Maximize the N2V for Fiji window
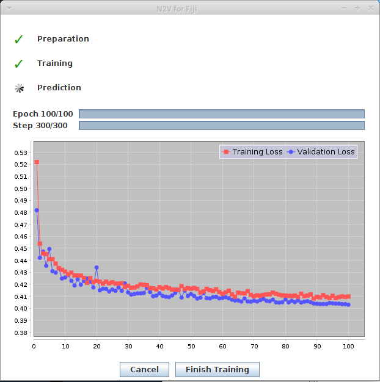Image resolution: width=380 pixels, height=382 pixels. tap(357, 9)
